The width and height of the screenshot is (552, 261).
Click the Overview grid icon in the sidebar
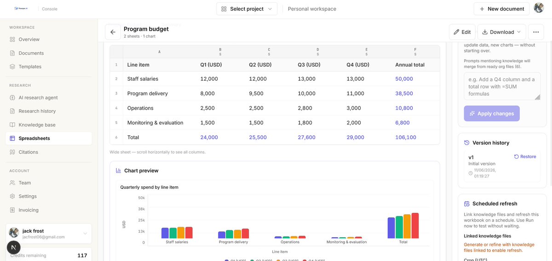pos(12,39)
